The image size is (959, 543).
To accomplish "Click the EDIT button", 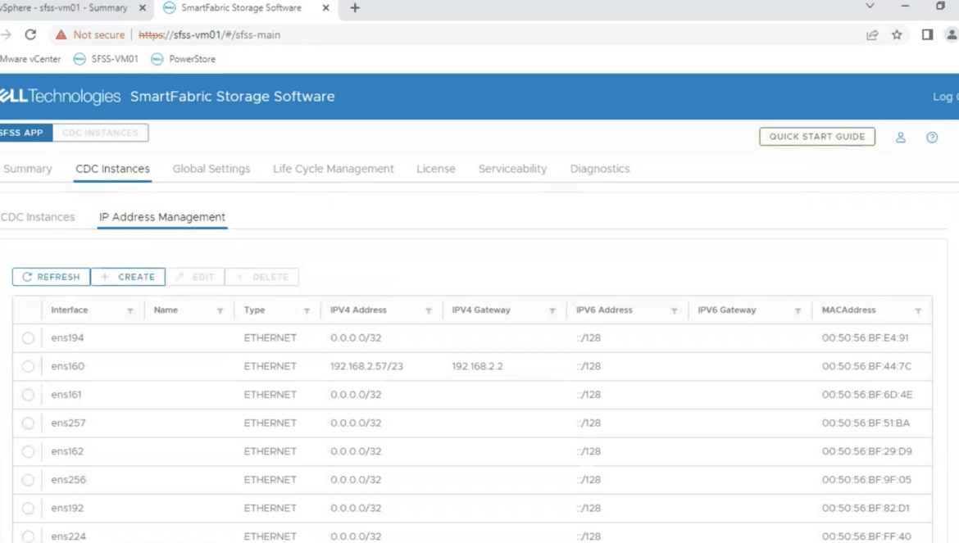I will (x=195, y=277).
